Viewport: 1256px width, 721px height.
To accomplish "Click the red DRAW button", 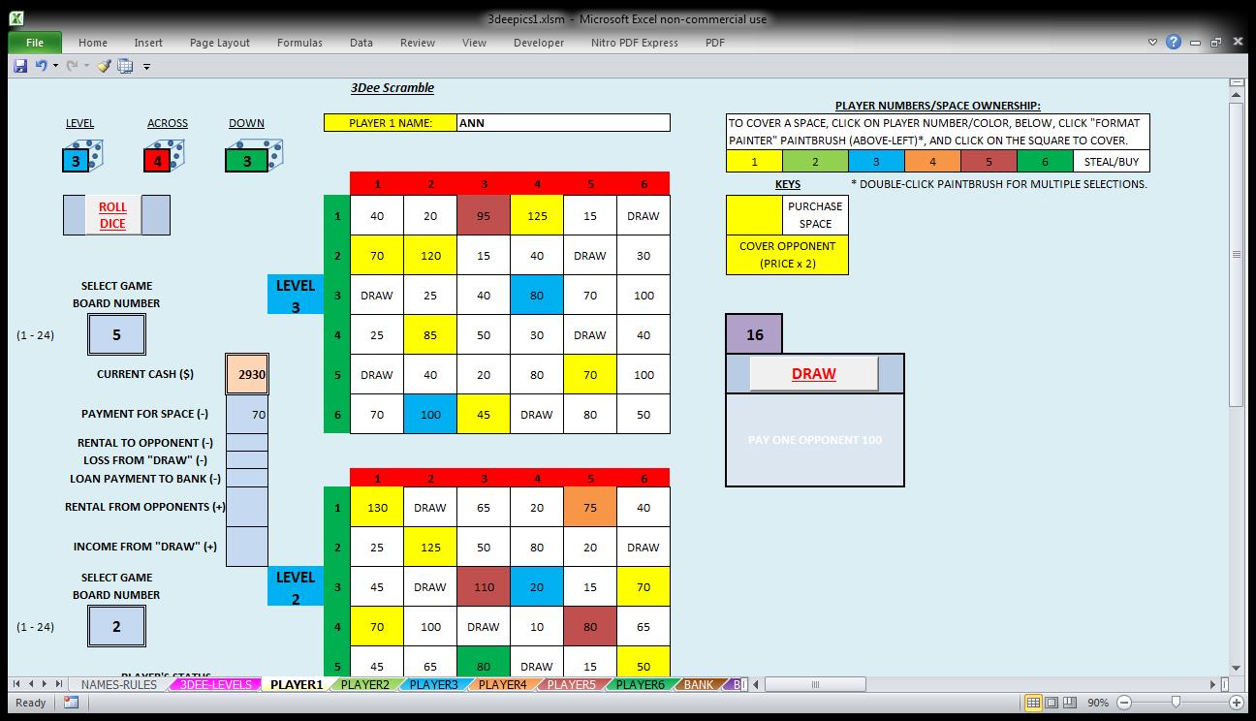I will point(813,374).
